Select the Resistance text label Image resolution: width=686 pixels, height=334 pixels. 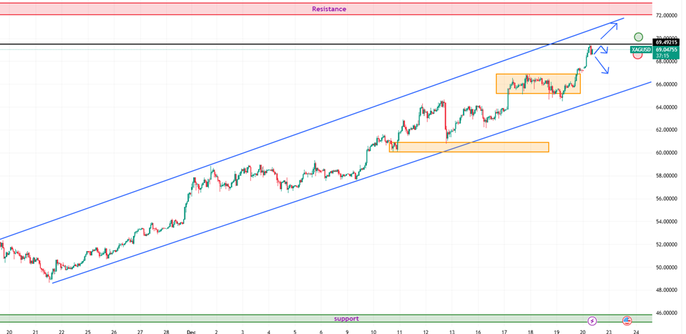pyautogui.click(x=329, y=9)
